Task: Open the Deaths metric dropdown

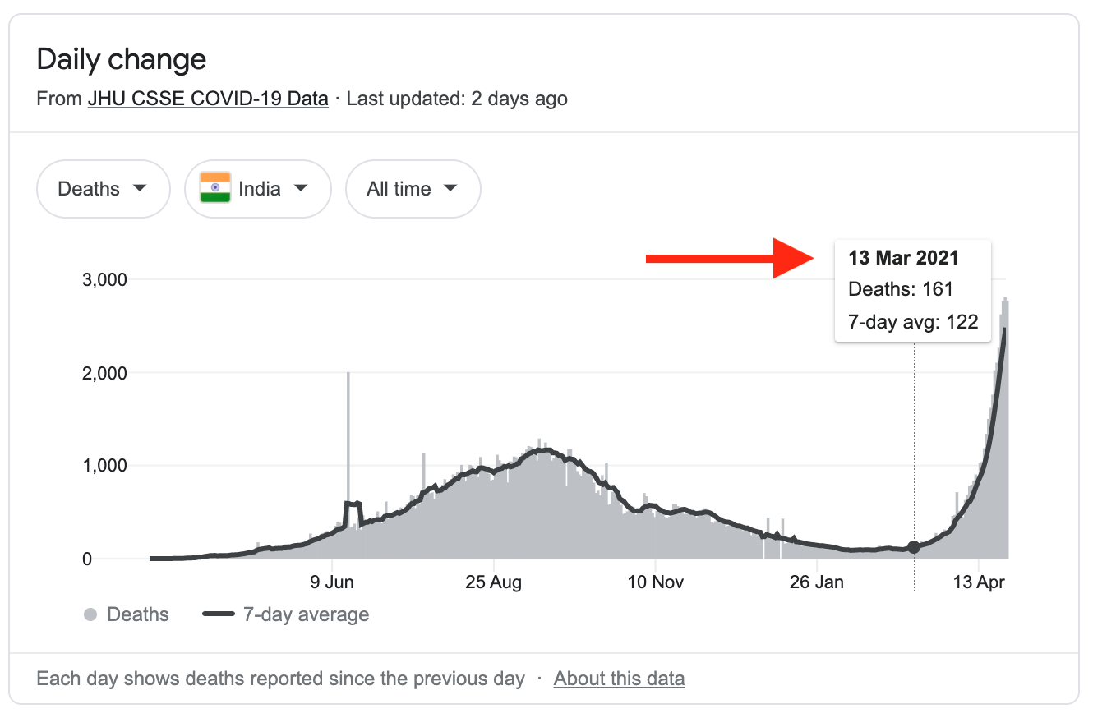Action: point(103,189)
